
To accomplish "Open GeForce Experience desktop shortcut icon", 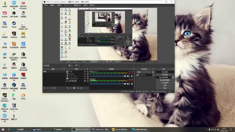I will [x=5, y=97].
